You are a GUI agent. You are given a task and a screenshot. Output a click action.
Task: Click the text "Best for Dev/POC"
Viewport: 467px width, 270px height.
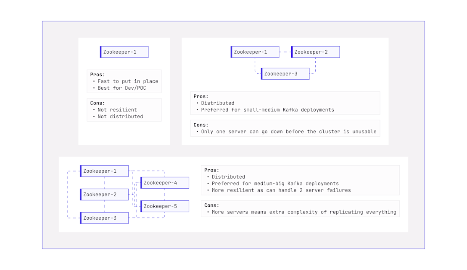point(122,88)
